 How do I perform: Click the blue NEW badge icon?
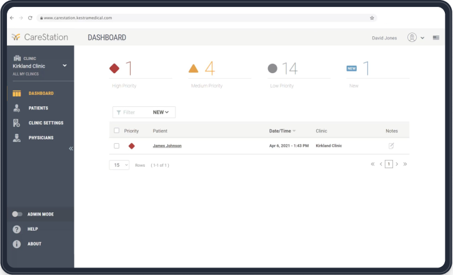352,69
